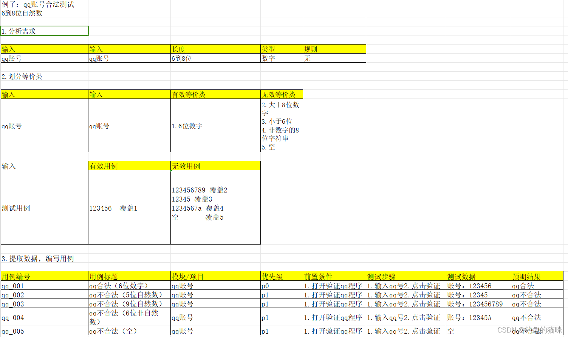Select the '类型' header cell

coord(282,49)
